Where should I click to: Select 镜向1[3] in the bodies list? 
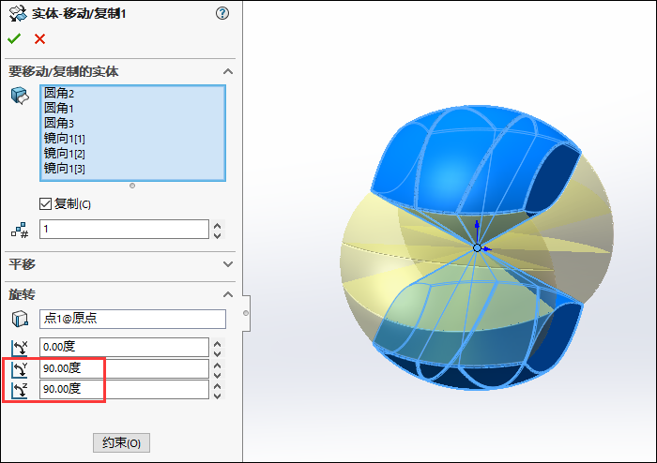(65, 168)
